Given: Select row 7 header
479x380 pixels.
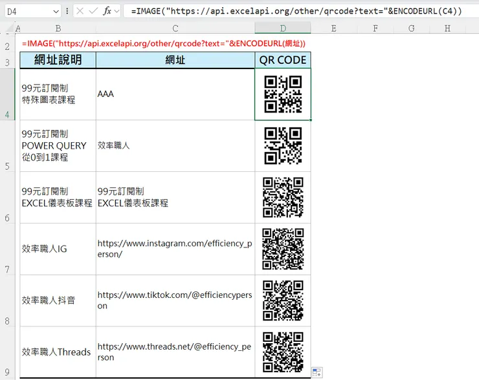Looking at the screenshot, I should tap(7, 249).
